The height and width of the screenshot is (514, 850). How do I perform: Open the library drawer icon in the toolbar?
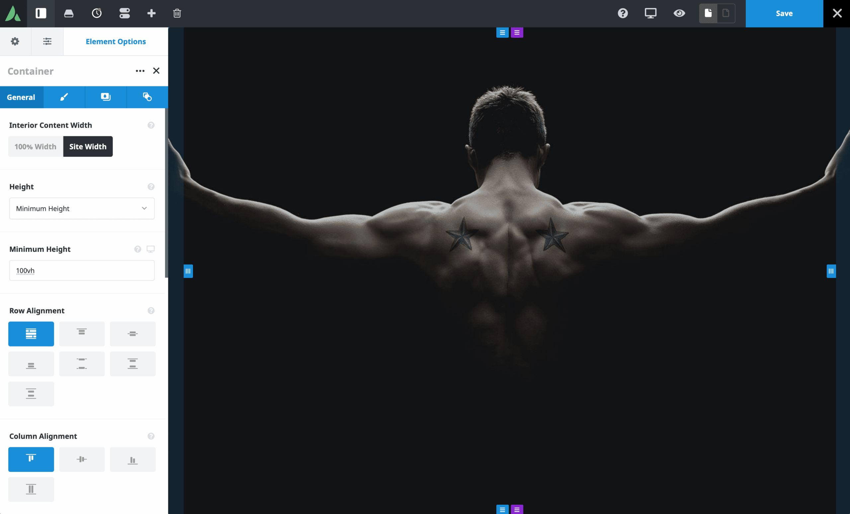coord(69,14)
